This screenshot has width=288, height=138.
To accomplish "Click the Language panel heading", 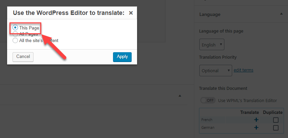I will [210, 15].
